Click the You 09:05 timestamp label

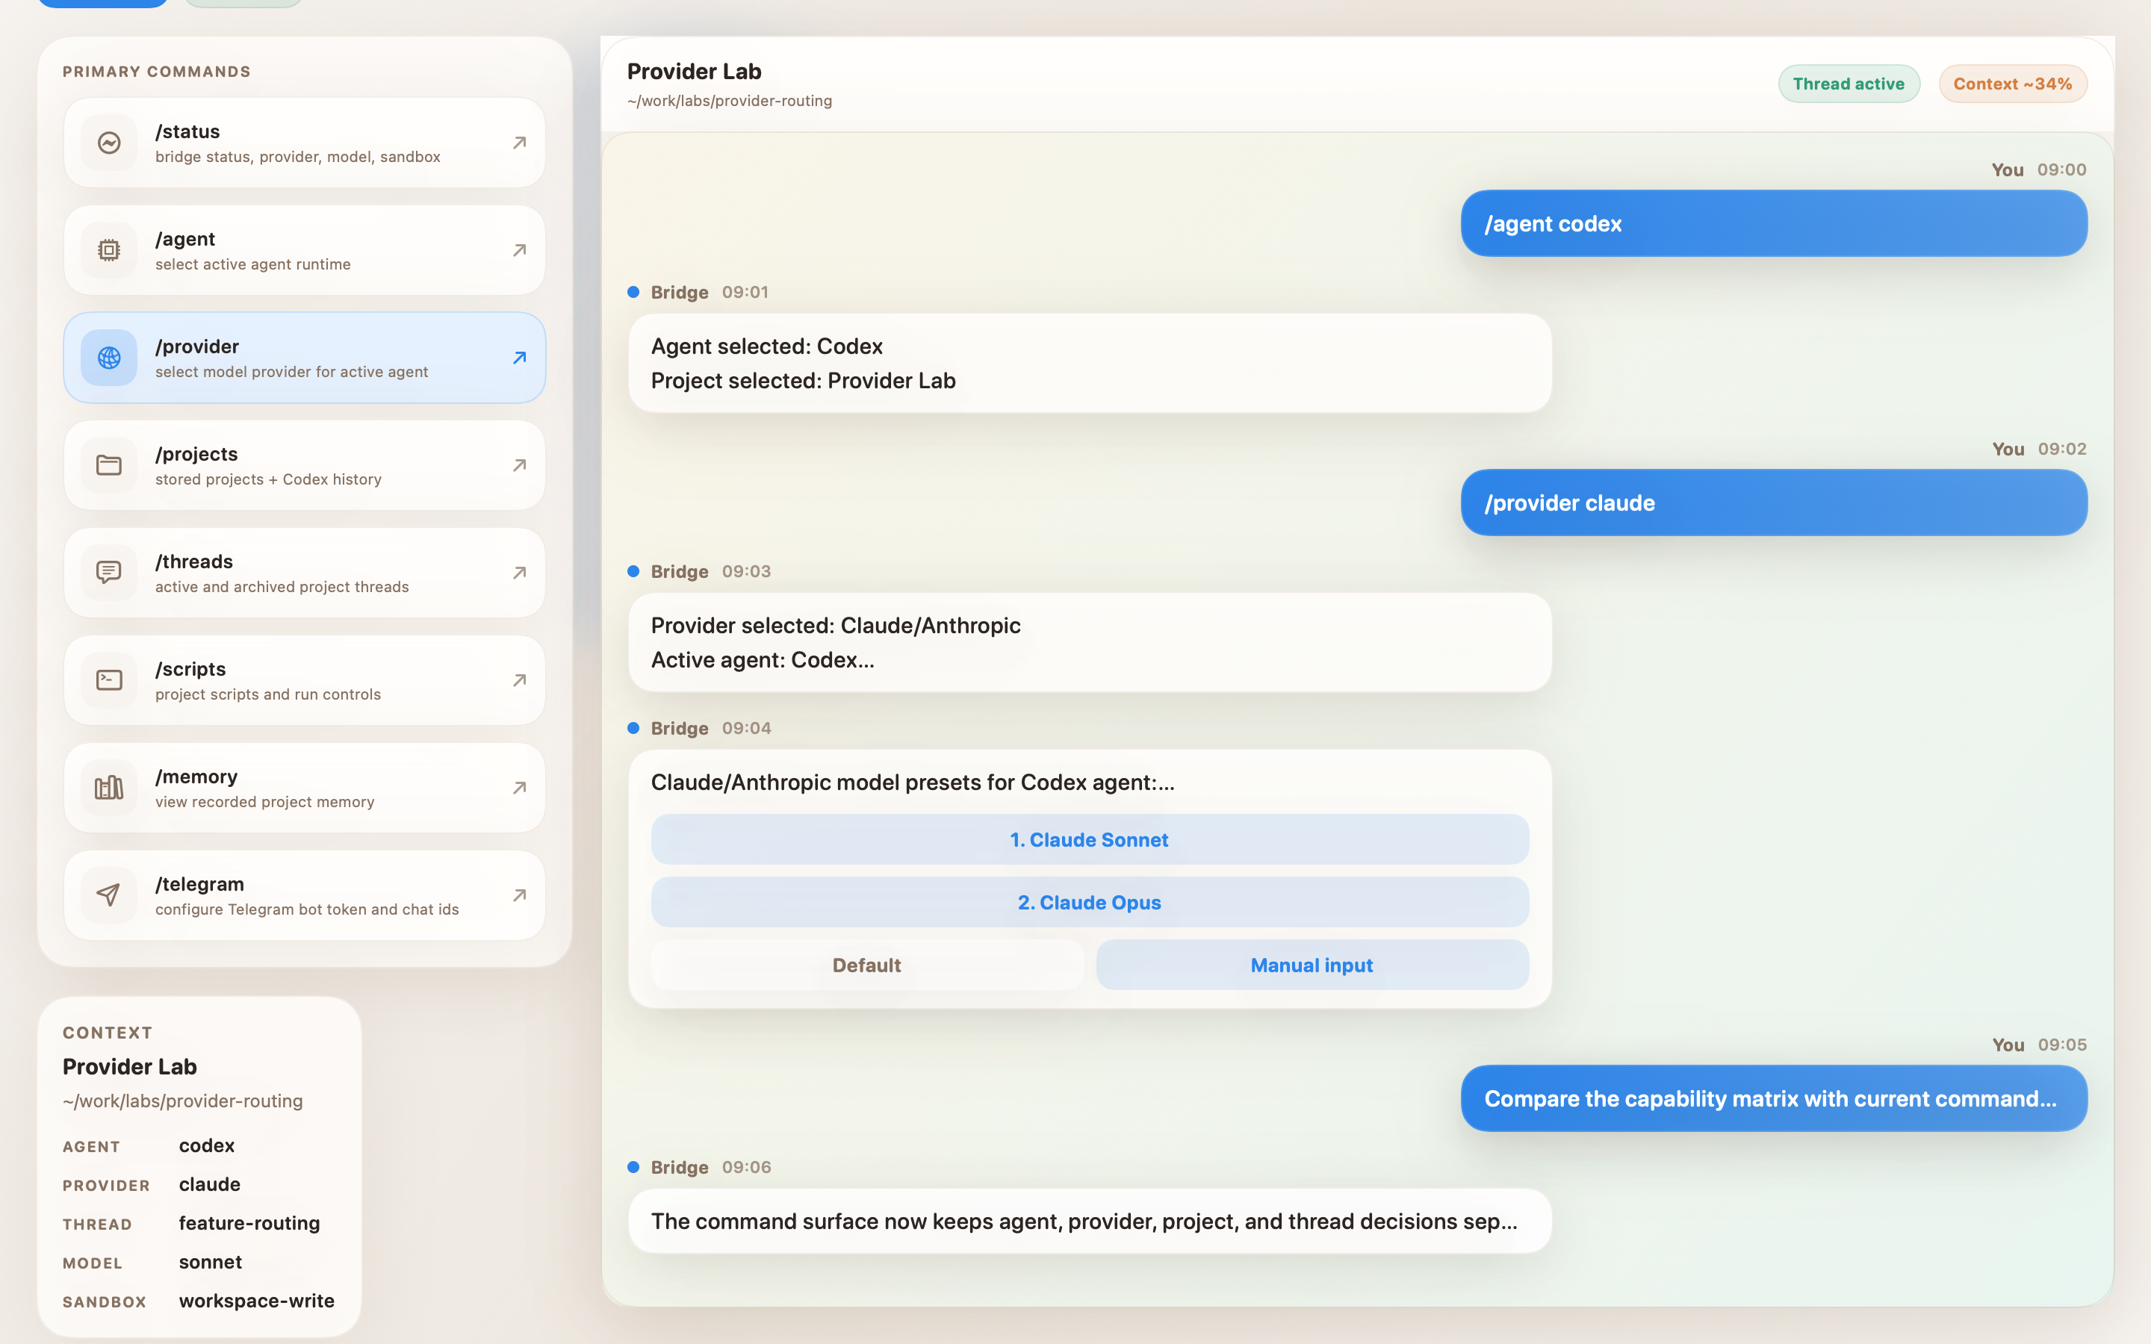click(2061, 1045)
